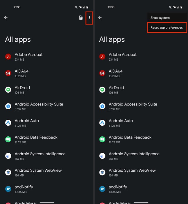Viewport: 188px width, 204px height.
Task: Tap the battery icon in the right status bar
Action: 181,7
